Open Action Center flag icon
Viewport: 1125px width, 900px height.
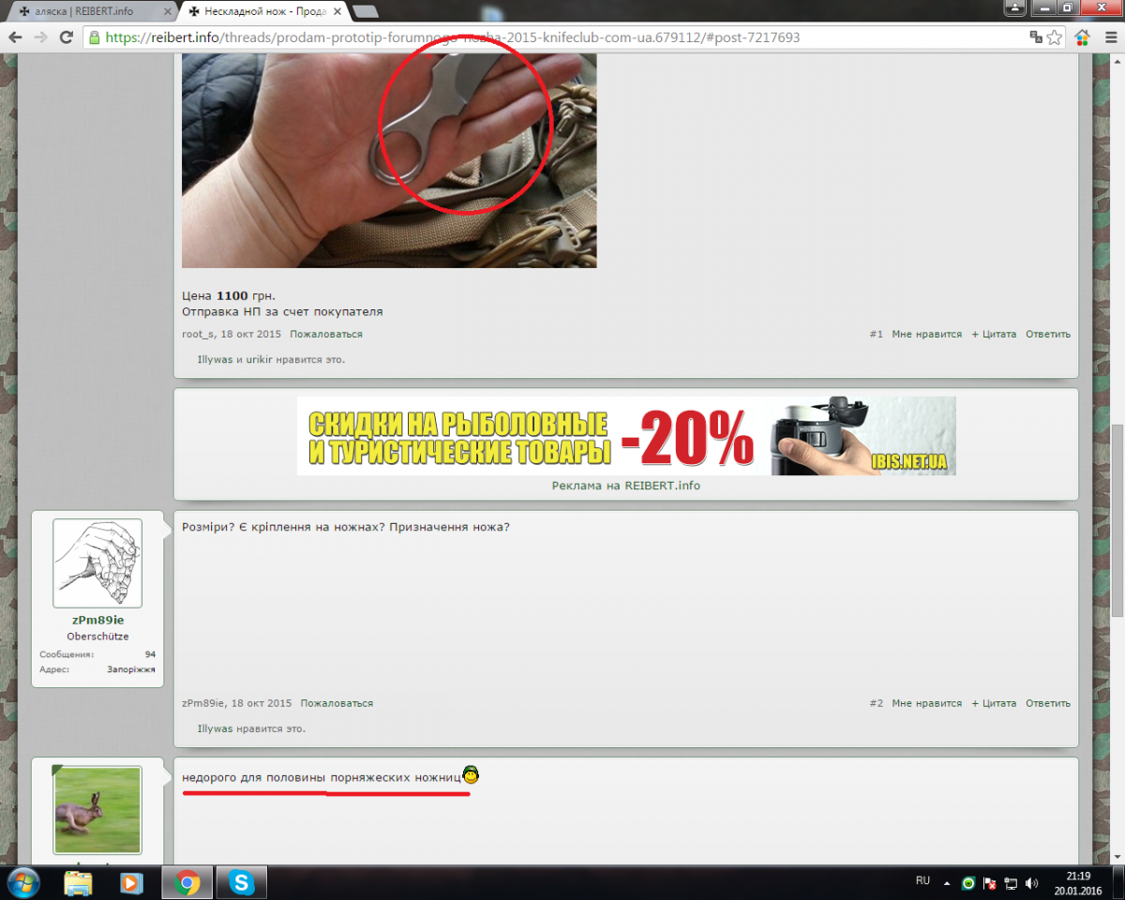pyautogui.click(x=990, y=883)
